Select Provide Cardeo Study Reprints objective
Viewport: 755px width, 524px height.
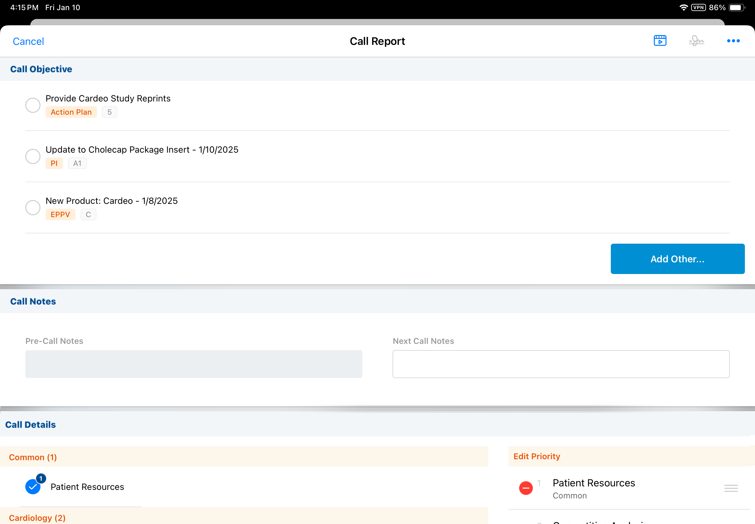(x=33, y=105)
